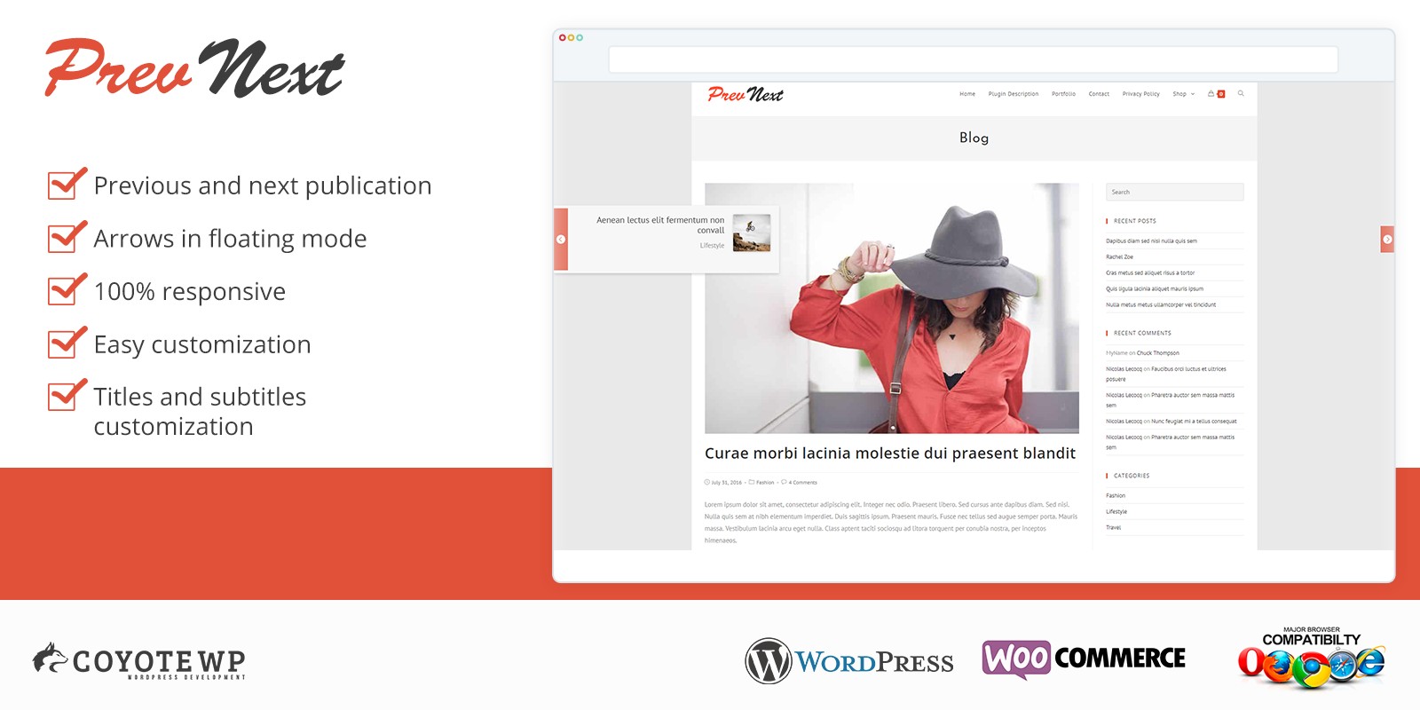The image size is (1420, 710).
Task: Open the Plugin Description menu item
Action: point(1014,94)
